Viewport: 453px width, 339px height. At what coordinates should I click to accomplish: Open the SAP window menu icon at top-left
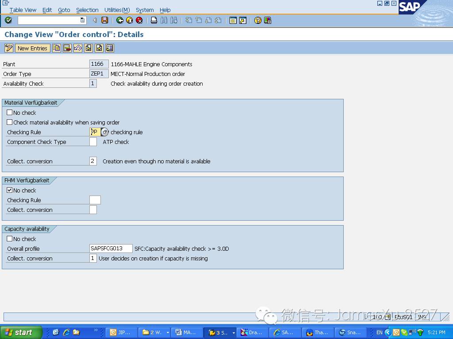[6, 3]
